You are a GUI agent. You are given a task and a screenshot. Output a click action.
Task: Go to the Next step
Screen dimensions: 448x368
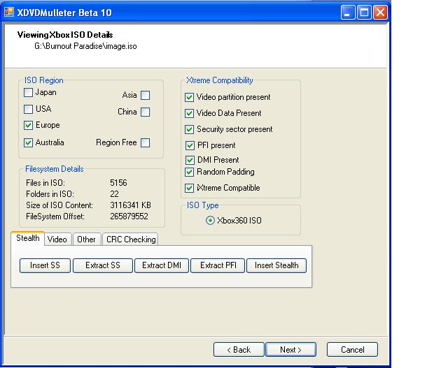[290, 350]
